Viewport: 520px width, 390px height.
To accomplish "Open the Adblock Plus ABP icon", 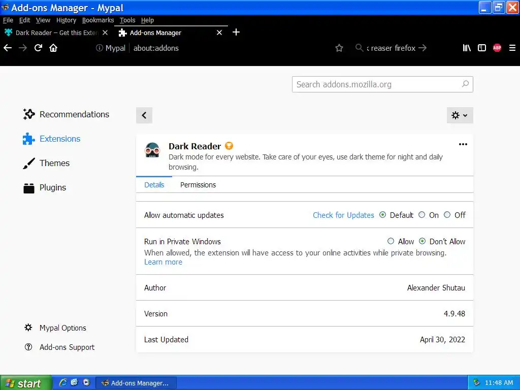I will click(x=497, y=48).
